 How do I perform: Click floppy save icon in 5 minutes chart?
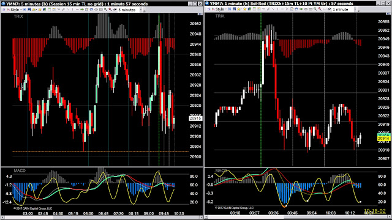tap(29, 10)
